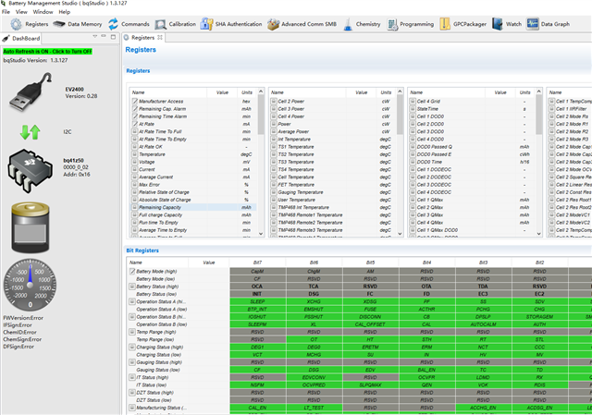
Task: Click the Bit Registers section heading
Action: click(142, 250)
